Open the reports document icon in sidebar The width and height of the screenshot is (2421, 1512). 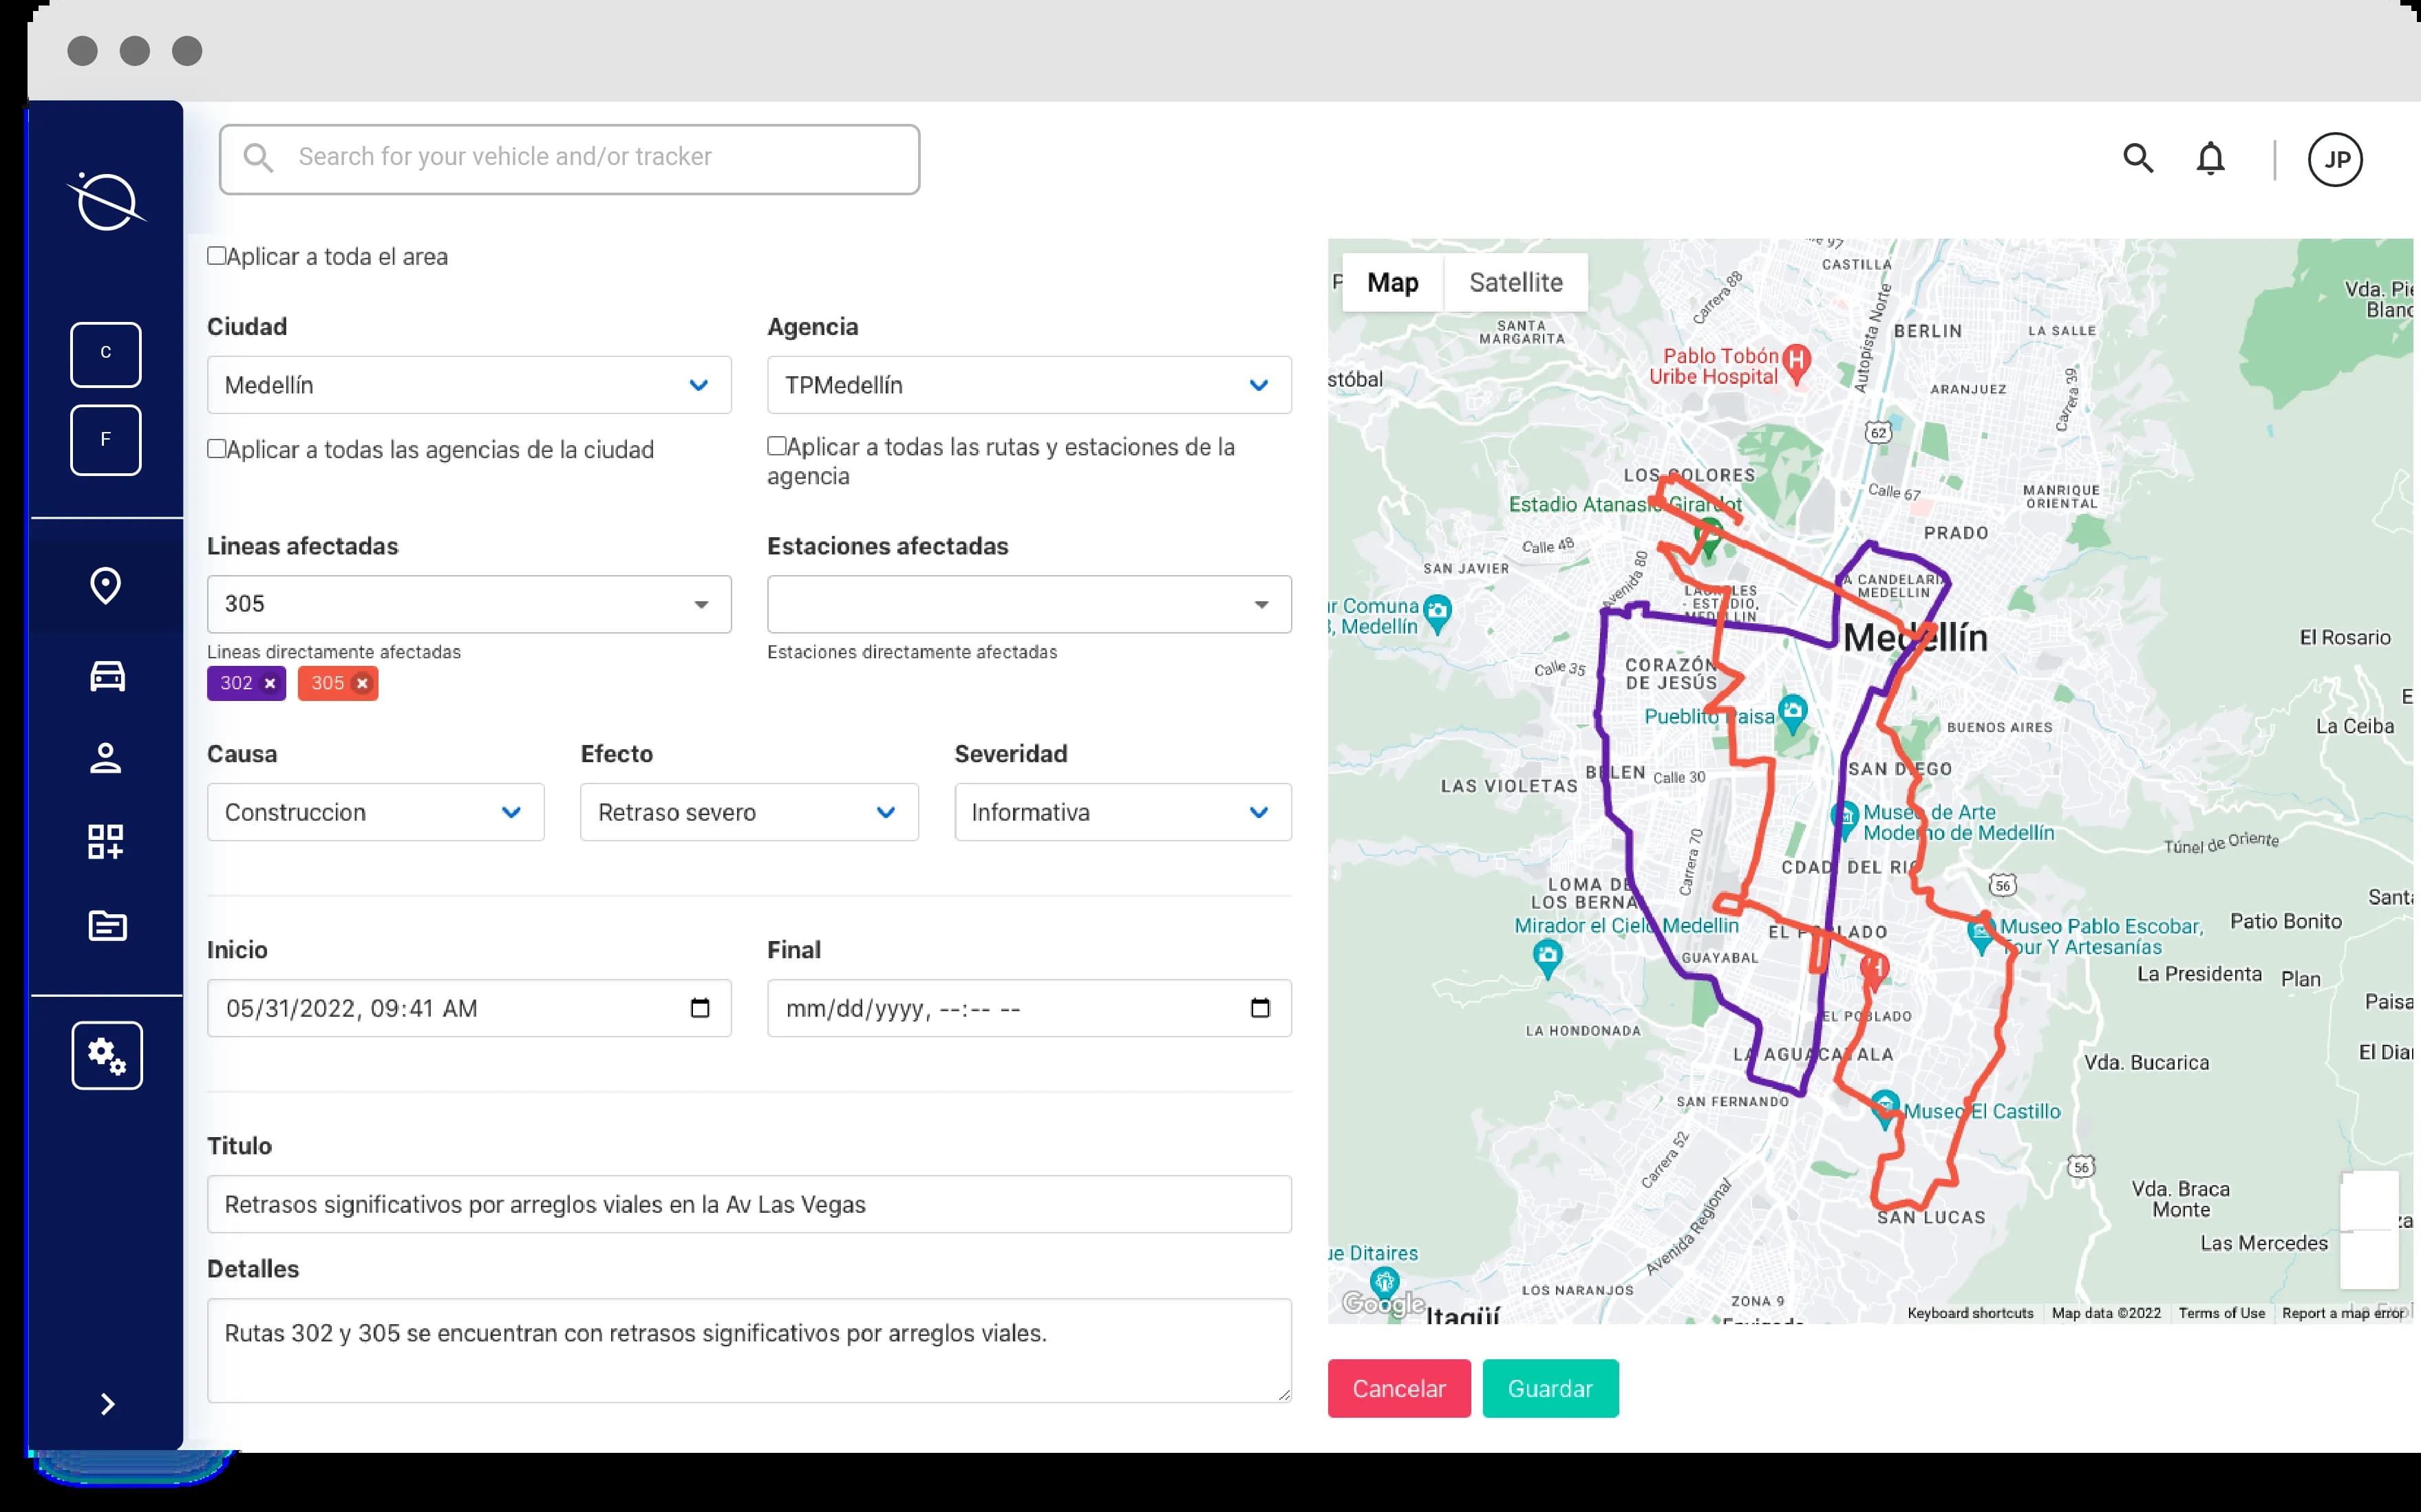point(107,926)
